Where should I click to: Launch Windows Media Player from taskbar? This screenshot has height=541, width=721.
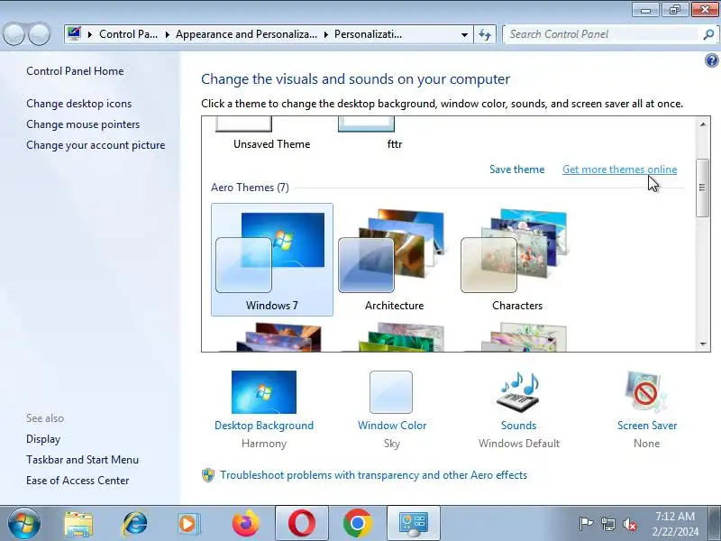coord(188,524)
